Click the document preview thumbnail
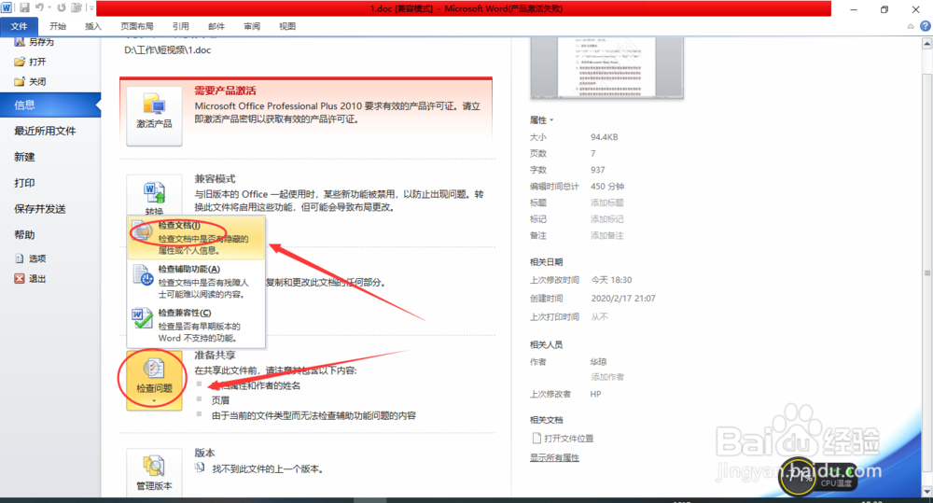Image resolution: width=933 pixels, height=503 pixels. tap(607, 67)
